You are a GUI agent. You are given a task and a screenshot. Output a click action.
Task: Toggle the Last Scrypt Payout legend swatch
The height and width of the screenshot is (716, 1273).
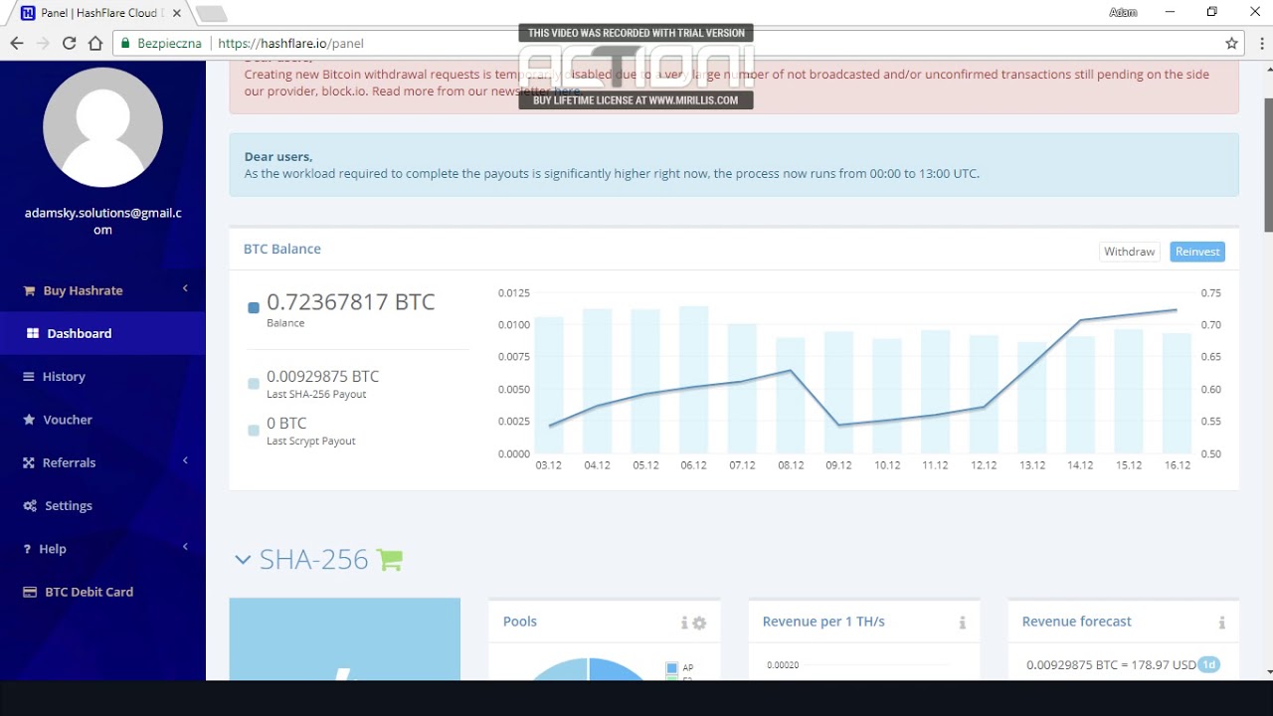click(x=254, y=430)
